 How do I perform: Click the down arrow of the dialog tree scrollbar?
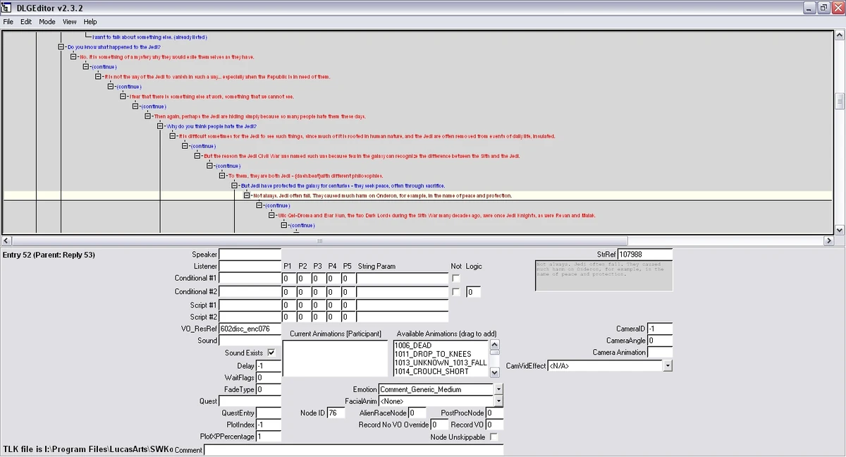840,229
